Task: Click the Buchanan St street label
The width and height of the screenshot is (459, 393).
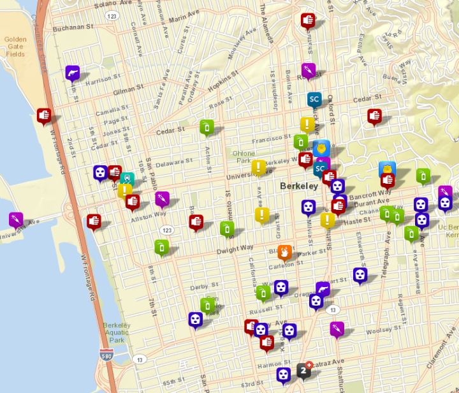Action: coord(73,27)
